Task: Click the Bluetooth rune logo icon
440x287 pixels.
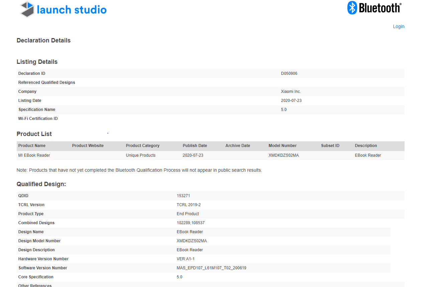Action: [352, 8]
